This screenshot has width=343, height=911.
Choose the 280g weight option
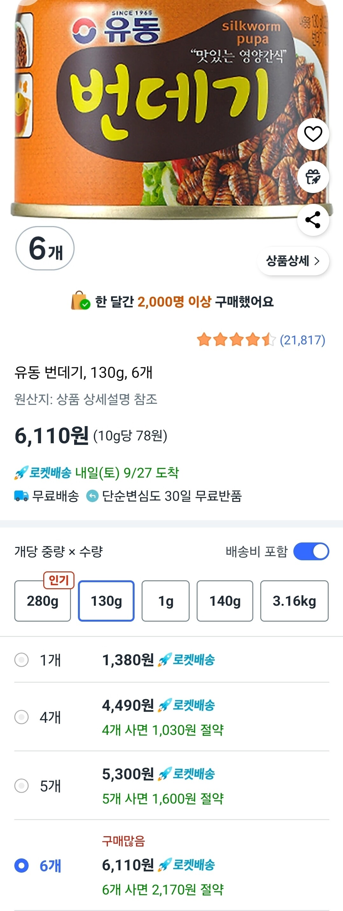click(42, 601)
